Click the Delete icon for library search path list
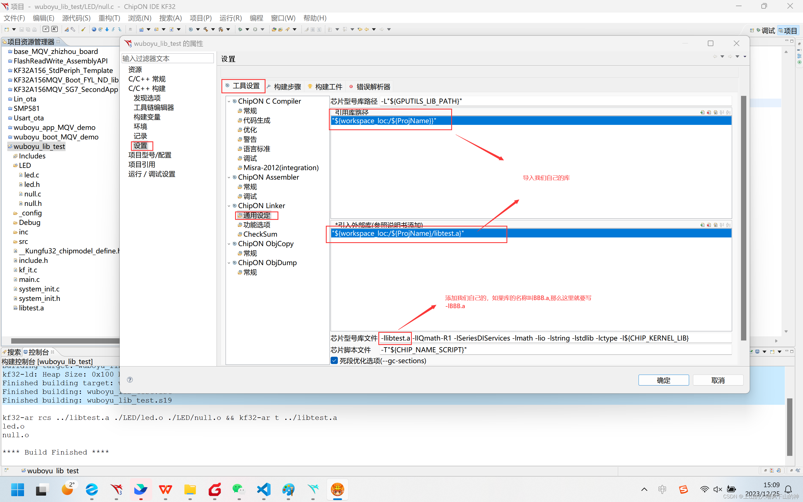Image resolution: width=803 pixels, height=502 pixels. pyautogui.click(x=709, y=113)
